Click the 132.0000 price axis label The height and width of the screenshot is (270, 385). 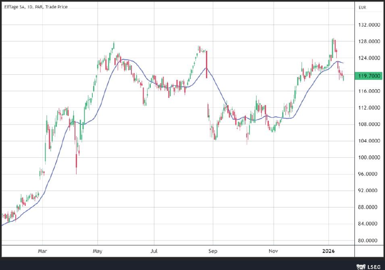[369, 25]
